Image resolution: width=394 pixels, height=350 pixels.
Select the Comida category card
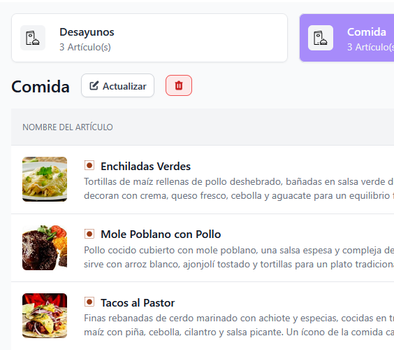[346, 38]
